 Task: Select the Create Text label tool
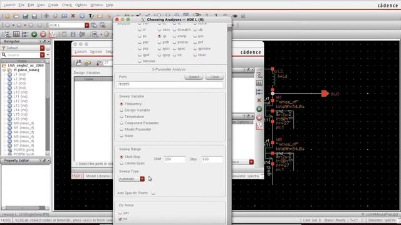pyautogui.click(x=91, y=16)
